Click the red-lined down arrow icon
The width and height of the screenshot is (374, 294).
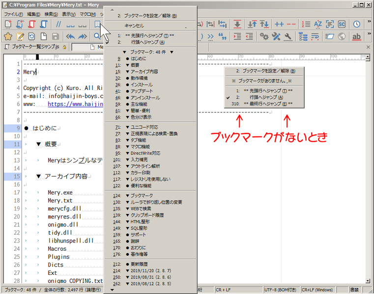[237, 24]
